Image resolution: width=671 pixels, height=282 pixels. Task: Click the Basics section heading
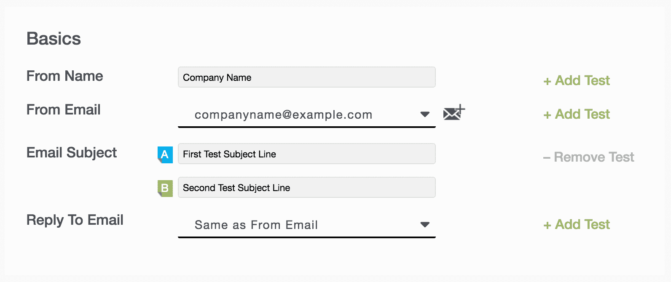(54, 39)
